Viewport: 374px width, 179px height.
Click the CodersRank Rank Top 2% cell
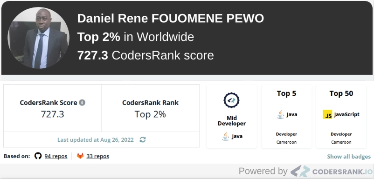click(x=150, y=108)
